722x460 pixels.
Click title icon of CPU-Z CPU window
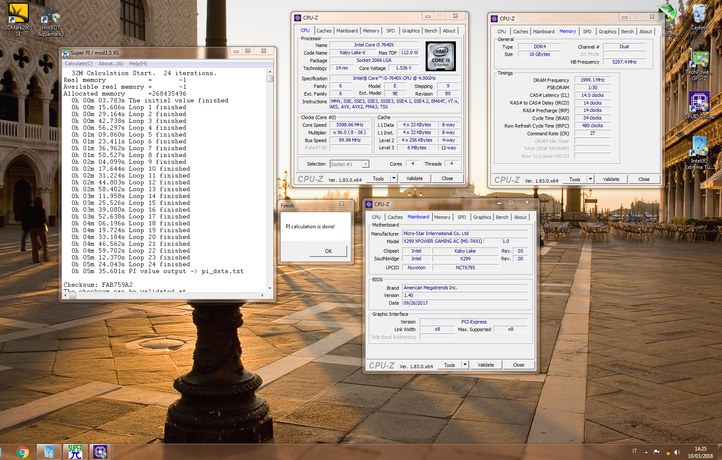tap(298, 17)
